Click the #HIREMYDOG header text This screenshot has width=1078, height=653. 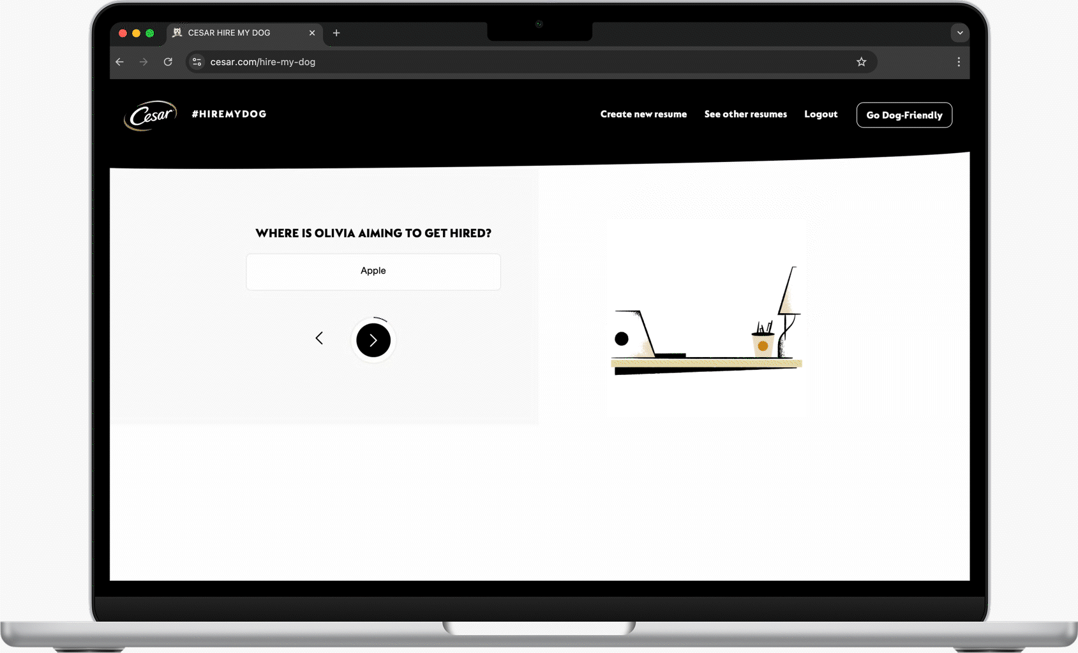coord(229,114)
